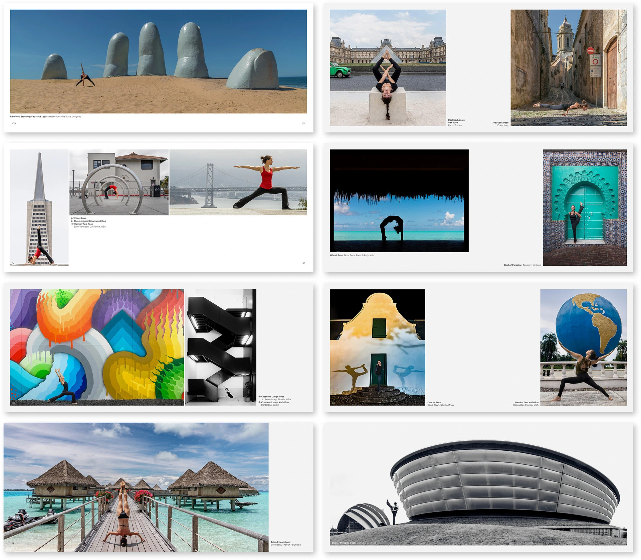Open the Louvre pyramid yoga photo

(x=388, y=67)
